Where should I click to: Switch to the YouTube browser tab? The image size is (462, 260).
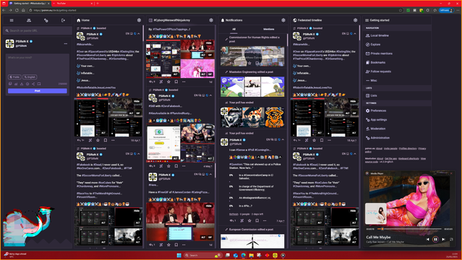(72, 3)
